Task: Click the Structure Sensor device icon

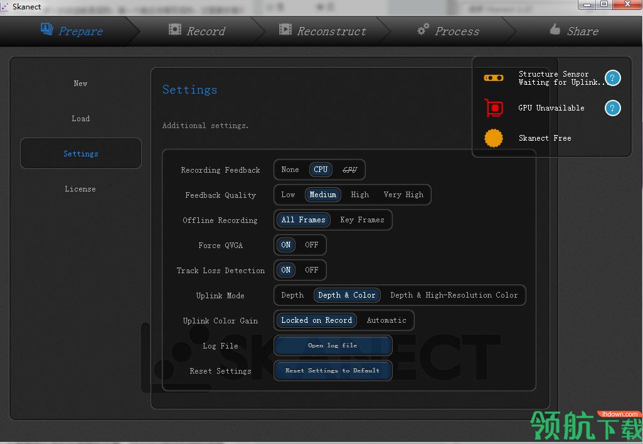Action: pos(493,78)
